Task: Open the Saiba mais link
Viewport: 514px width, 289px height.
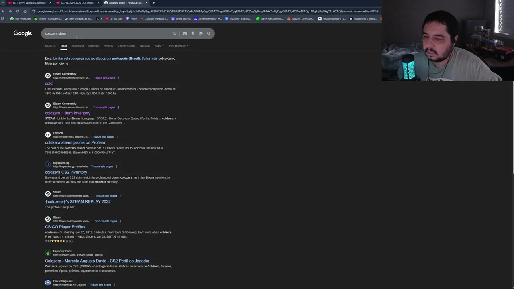Action: click(149, 59)
